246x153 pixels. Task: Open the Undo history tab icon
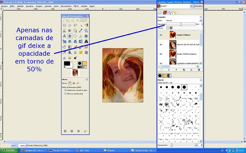coord(175,13)
